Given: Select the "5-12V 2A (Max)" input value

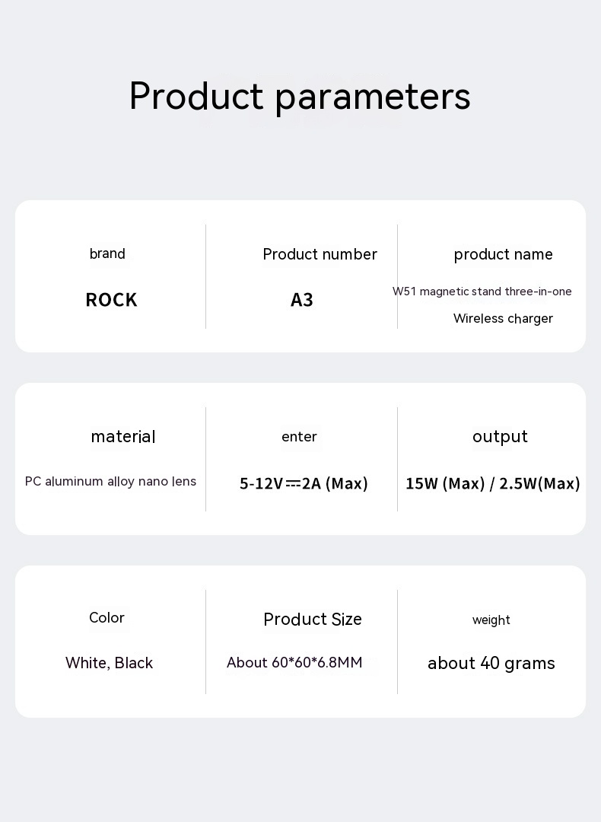Looking at the screenshot, I should 304,484.
